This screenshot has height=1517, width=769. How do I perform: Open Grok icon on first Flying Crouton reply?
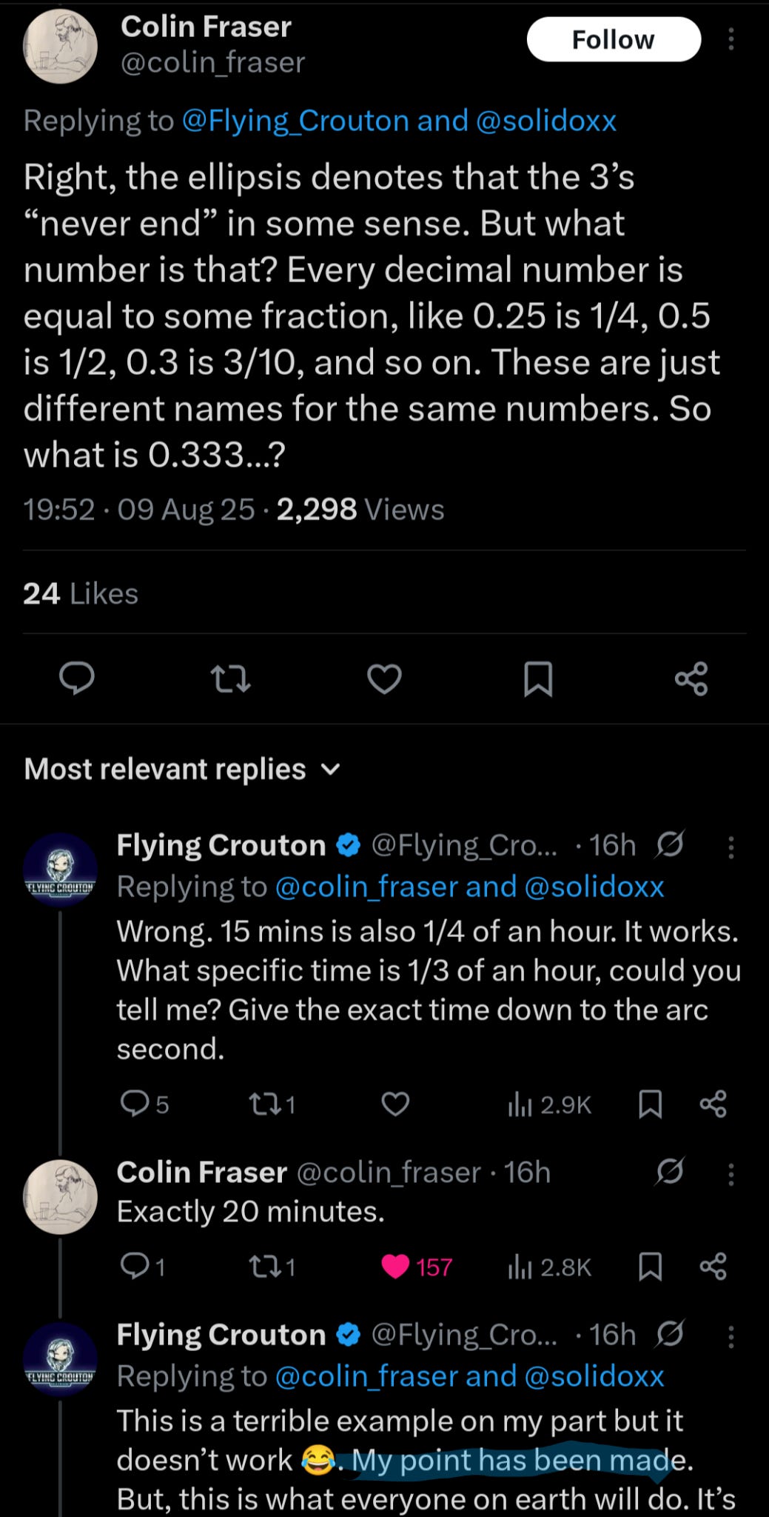click(x=670, y=844)
